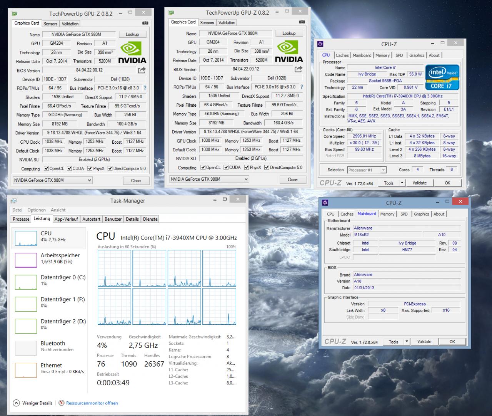492x416 pixels.
Task: Click the Task-Manager title bar icon
Action: (x=14, y=201)
